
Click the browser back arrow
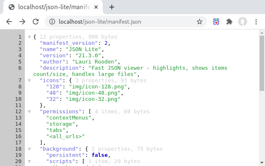point(9,22)
